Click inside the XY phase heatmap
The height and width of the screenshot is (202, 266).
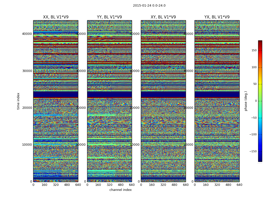163,101
